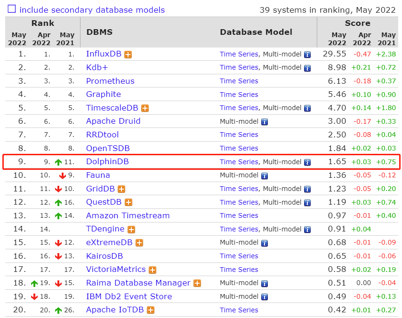Click info icon in TimescaleDB row
The width and height of the screenshot is (402, 318).
[x=307, y=108]
